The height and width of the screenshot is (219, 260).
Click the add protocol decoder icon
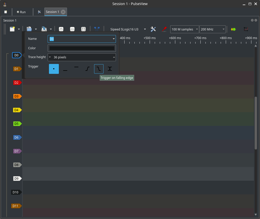pos(233,29)
